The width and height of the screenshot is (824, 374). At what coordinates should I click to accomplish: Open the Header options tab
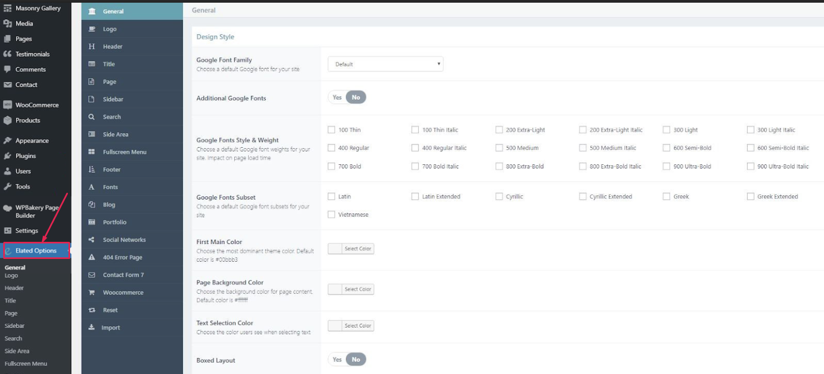112,47
